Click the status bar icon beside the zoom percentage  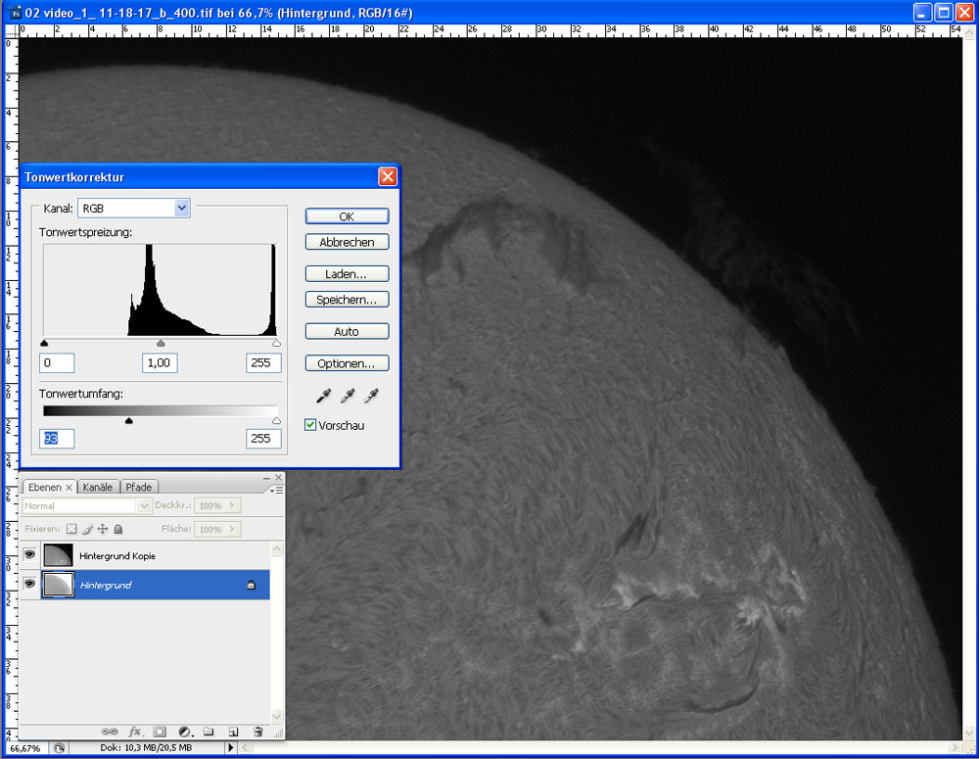coord(60,748)
